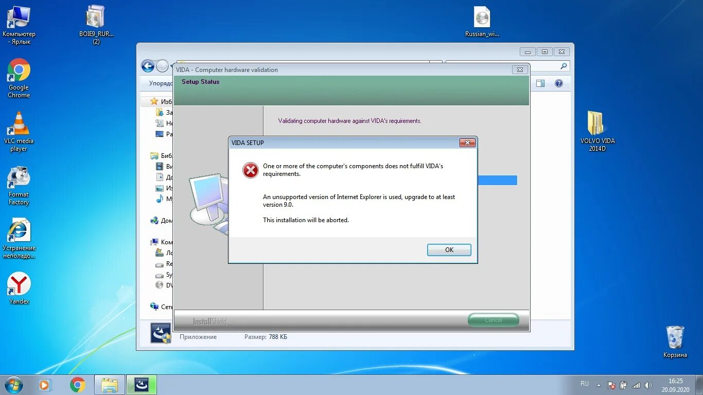Viewport: 703px width, 395px height.
Task: Click the Cancel button in the InstallShield window
Action: pos(493,320)
